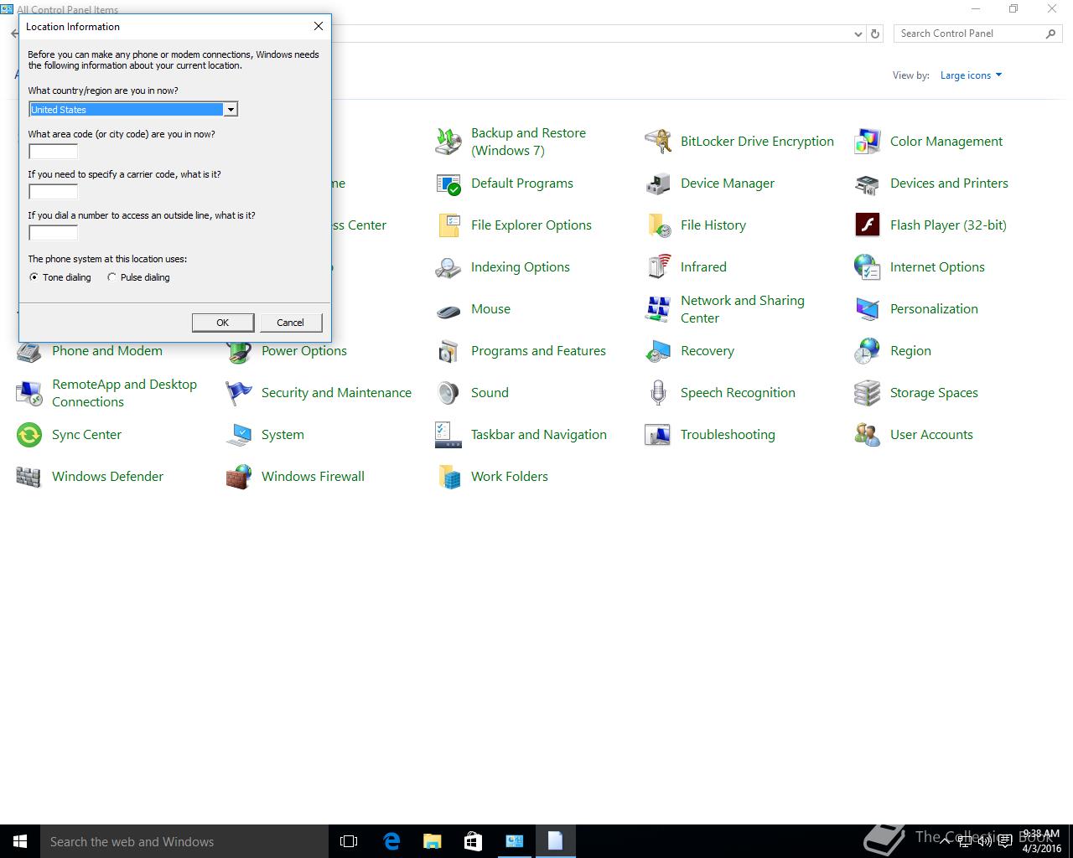Open Task View on the taskbar

click(349, 841)
